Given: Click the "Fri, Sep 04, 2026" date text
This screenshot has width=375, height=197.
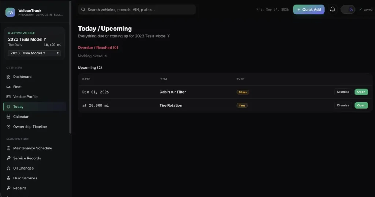Looking at the screenshot, I should click(272, 10).
